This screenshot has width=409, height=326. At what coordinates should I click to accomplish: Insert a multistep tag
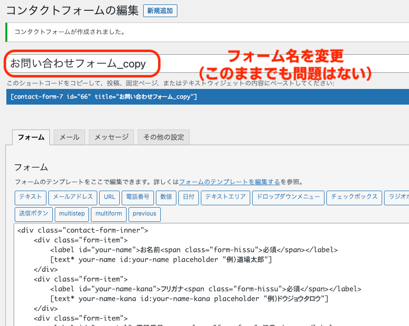pos(72,215)
